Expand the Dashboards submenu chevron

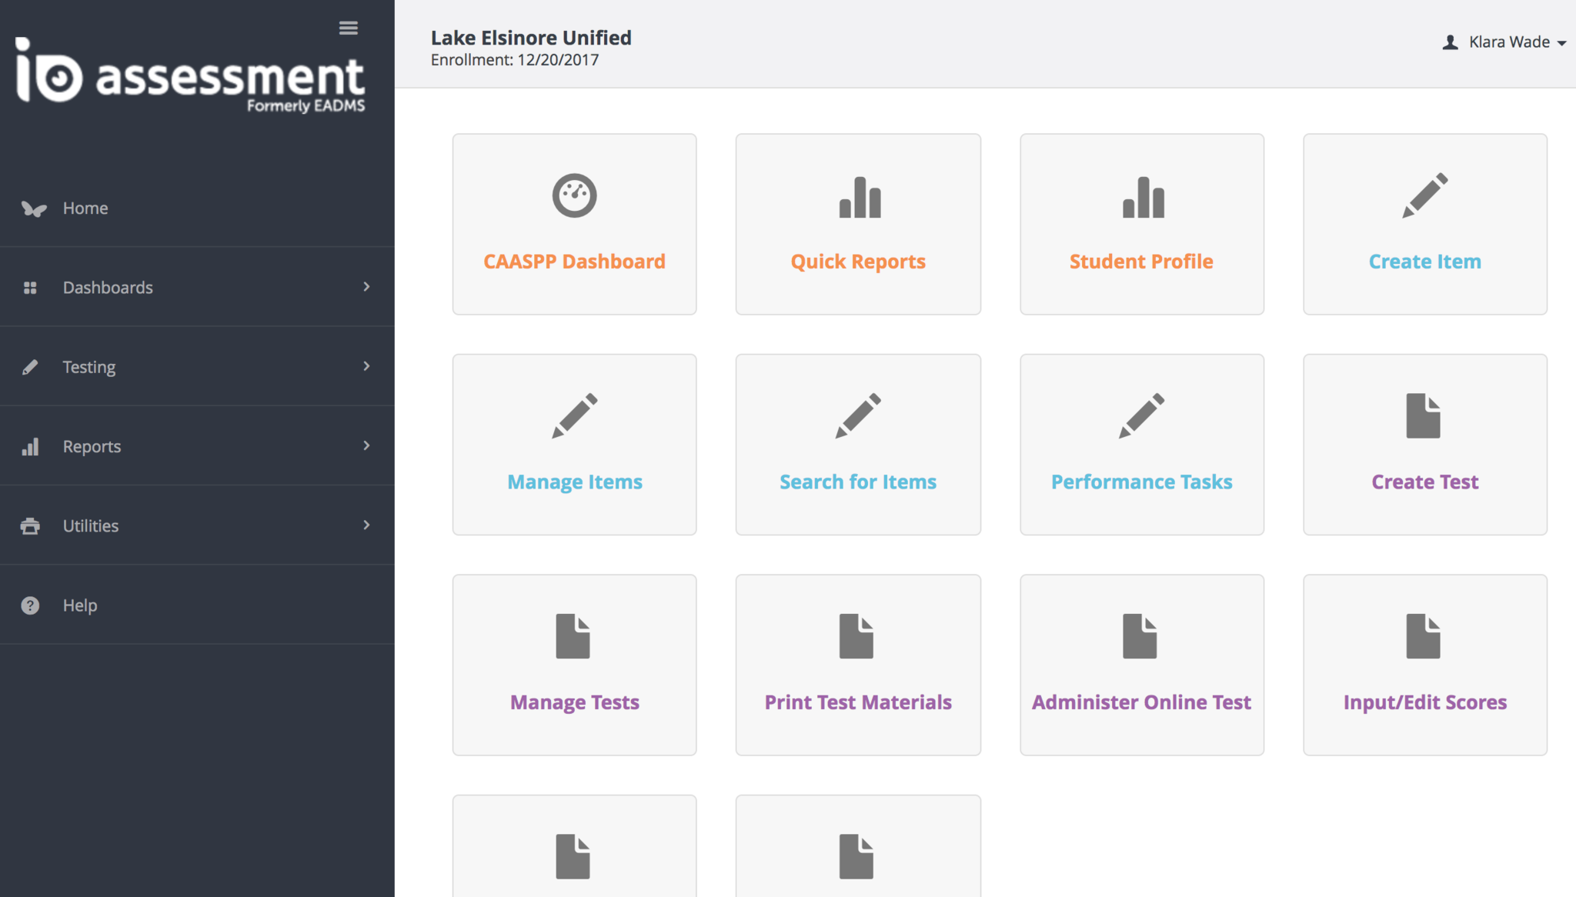pyautogui.click(x=366, y=287)
